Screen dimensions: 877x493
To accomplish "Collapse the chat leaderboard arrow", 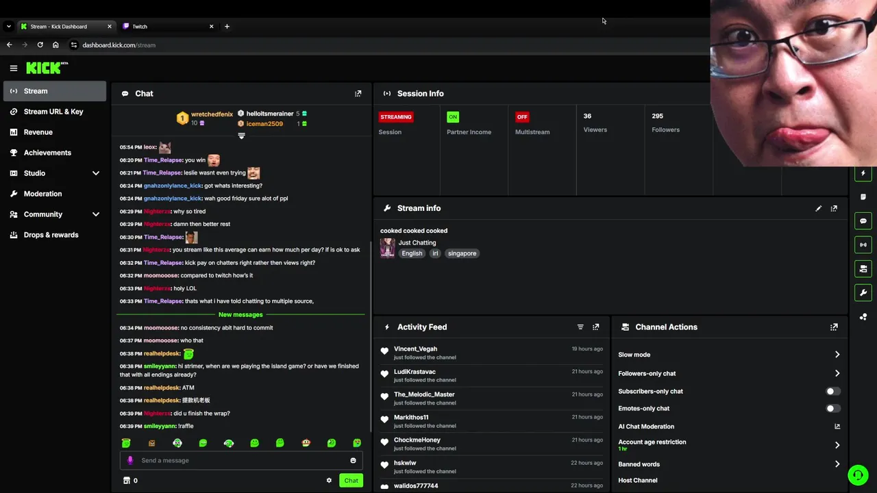I will click(241, 136).
